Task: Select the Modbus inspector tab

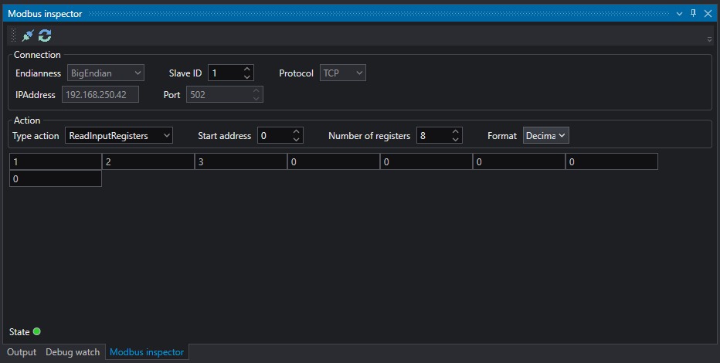Action: click(x=147, y=352)
